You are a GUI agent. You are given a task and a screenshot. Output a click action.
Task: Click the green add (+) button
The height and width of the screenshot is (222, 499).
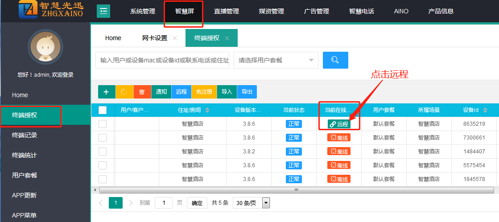tap(106, 92)
